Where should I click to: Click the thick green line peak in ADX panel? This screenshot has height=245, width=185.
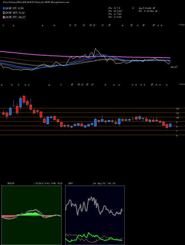89,233
